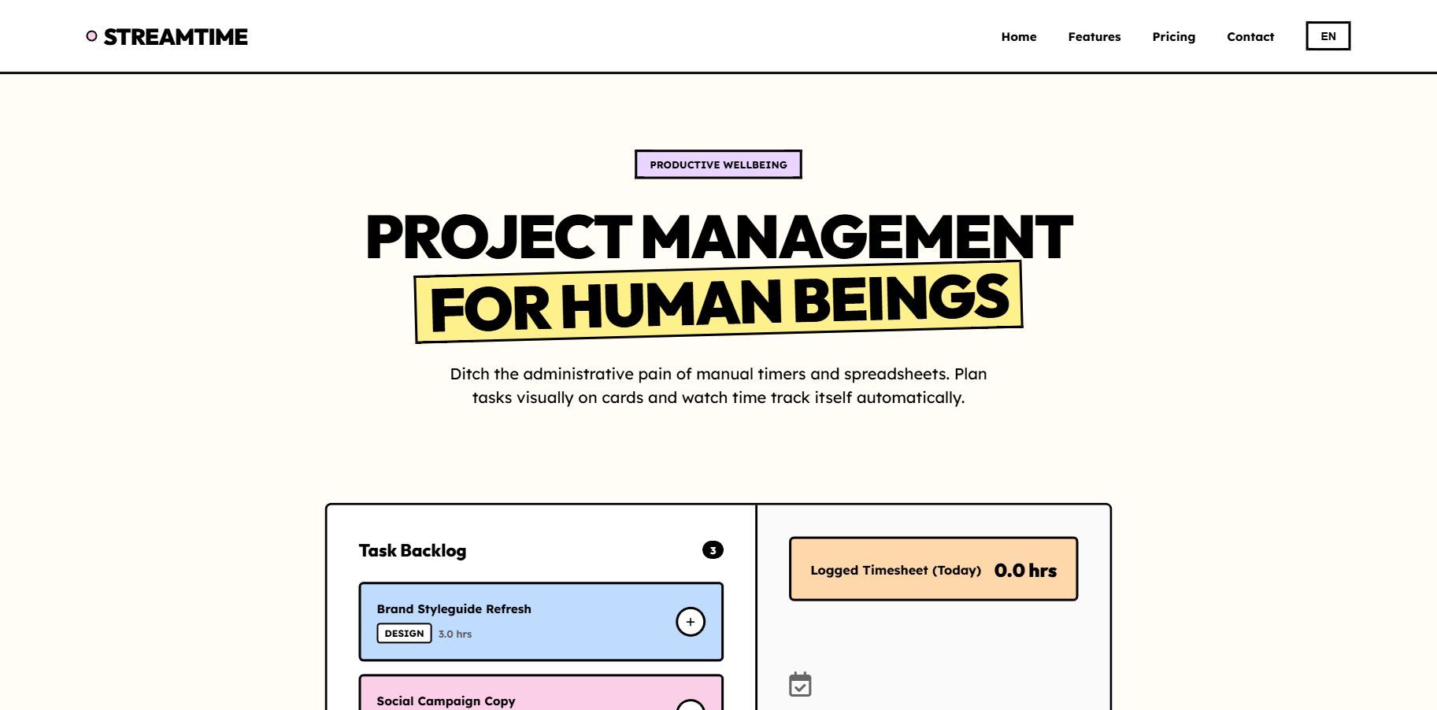Open the Home nav link
The height and width of the screenshot is (710, 1437).
[1019, 37]
